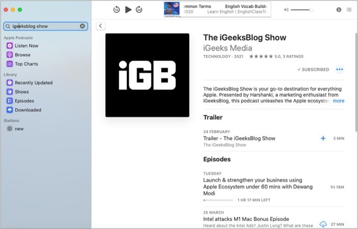Click the Downloaded cloud icon

click(x=10, y=110)
